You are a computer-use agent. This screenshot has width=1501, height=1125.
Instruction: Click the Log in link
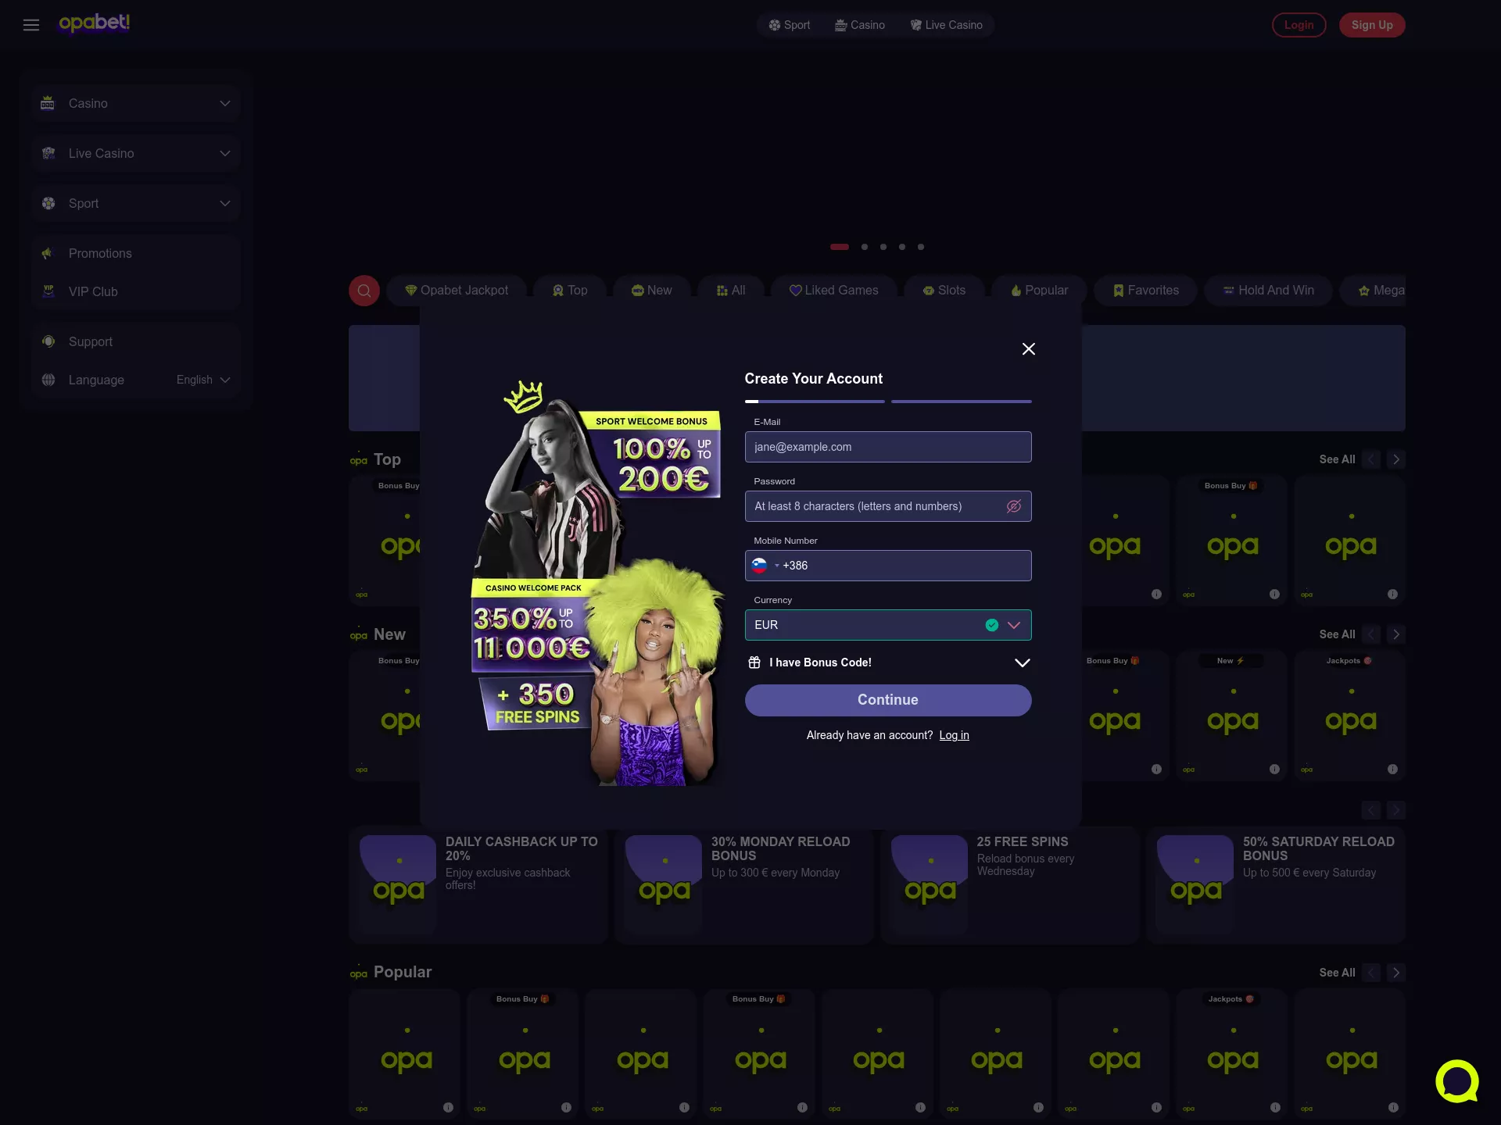(x=954, y=735)
